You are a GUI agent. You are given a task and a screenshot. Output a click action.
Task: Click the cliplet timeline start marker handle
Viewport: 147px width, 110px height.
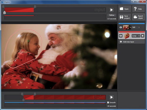[x=22, y=94]
